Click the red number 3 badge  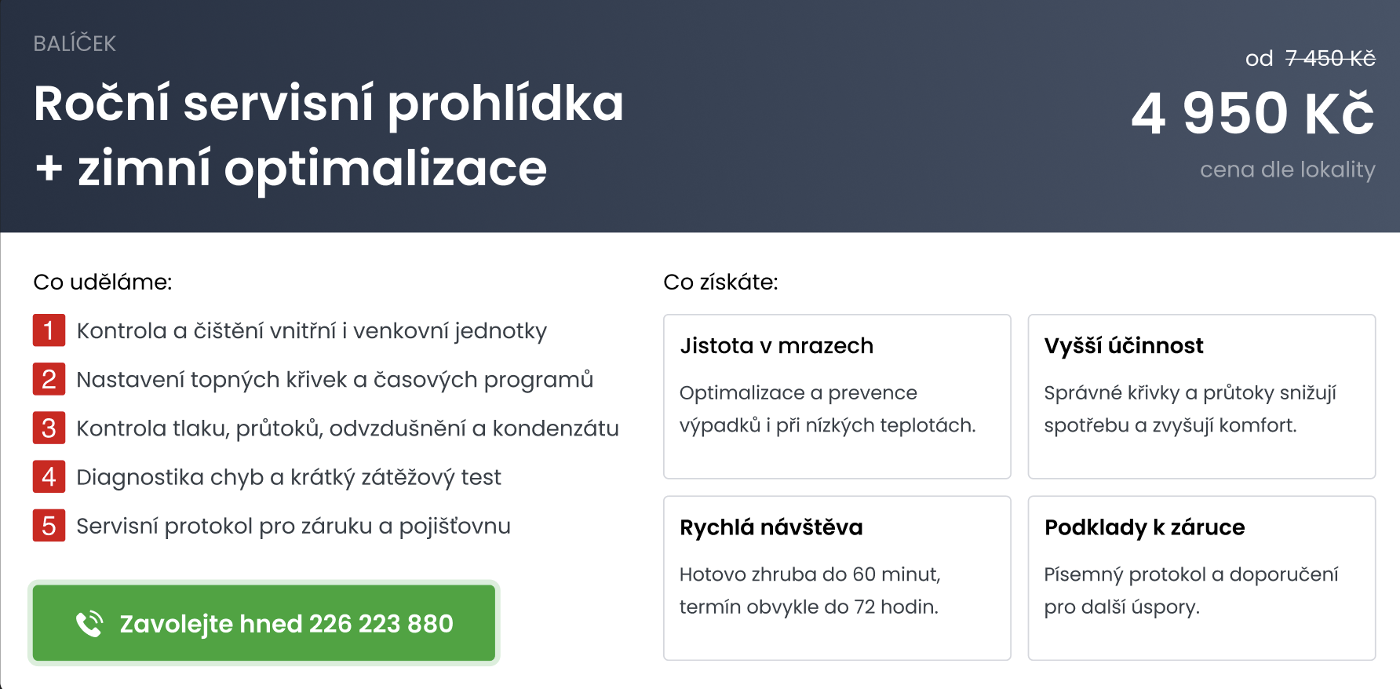point(49,428)
